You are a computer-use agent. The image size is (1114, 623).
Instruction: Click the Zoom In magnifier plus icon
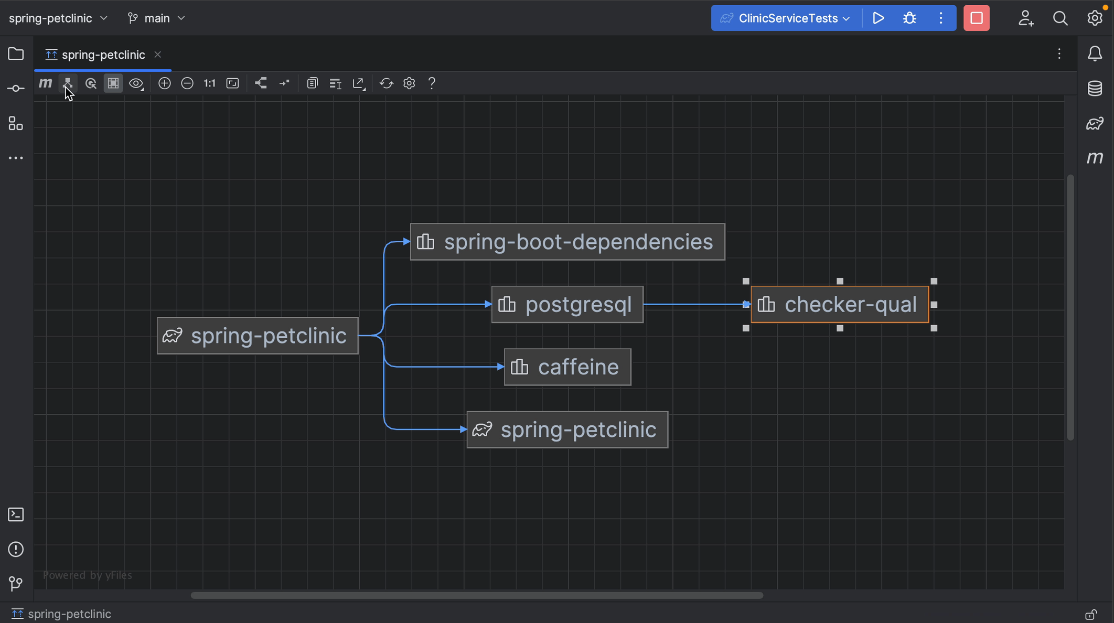point(164,83)
